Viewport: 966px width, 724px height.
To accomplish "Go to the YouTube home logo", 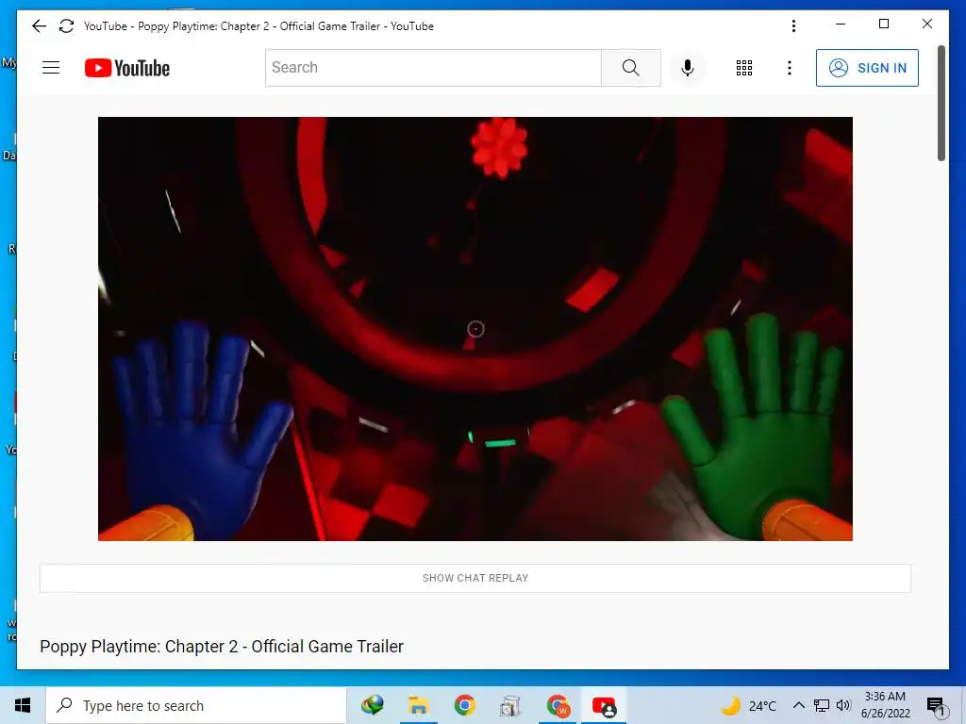I will [127, 68].
